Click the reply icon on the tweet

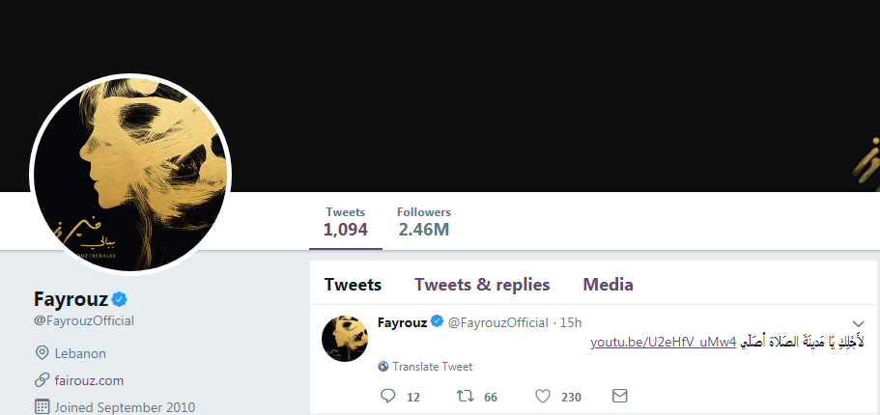click(x=388, y=396)
